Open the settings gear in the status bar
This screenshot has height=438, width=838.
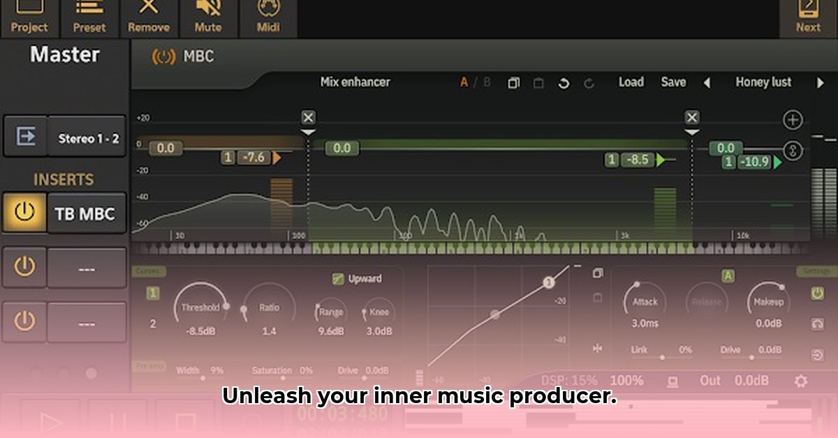(x=801, y=380)
